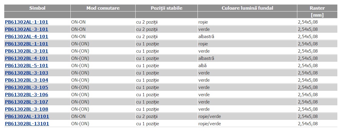Open the PB61302AL-4-101 product link
Image resolution: width=341 pixels, height=131 pixels.
(26, 37)
